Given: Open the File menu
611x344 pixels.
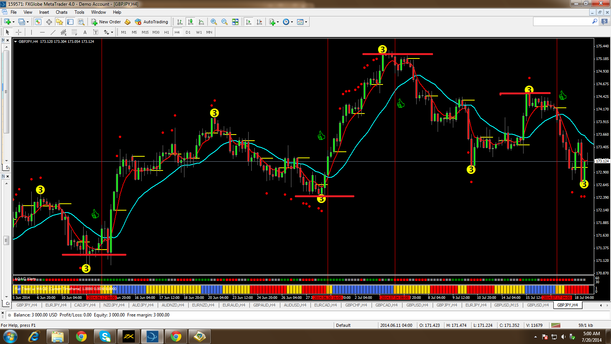Looking at the screenshot, I should [14, 12].
